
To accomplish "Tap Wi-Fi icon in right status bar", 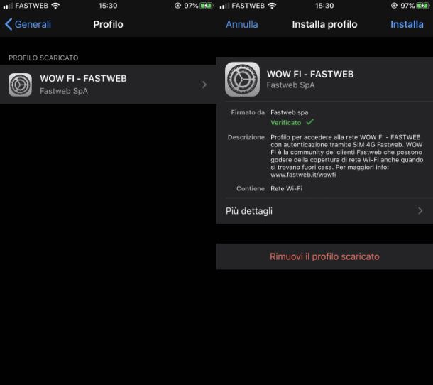I will 272,6.
